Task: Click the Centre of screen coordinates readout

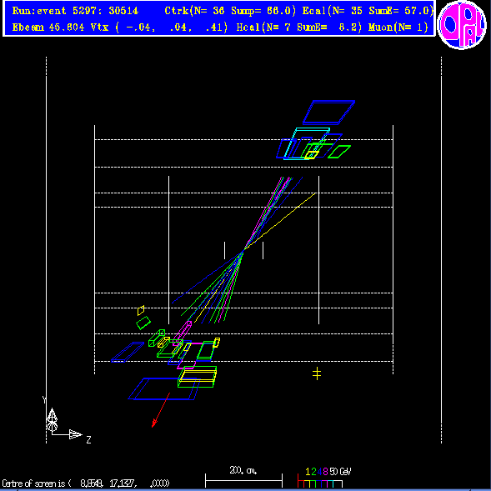Action: click(86, 483)
